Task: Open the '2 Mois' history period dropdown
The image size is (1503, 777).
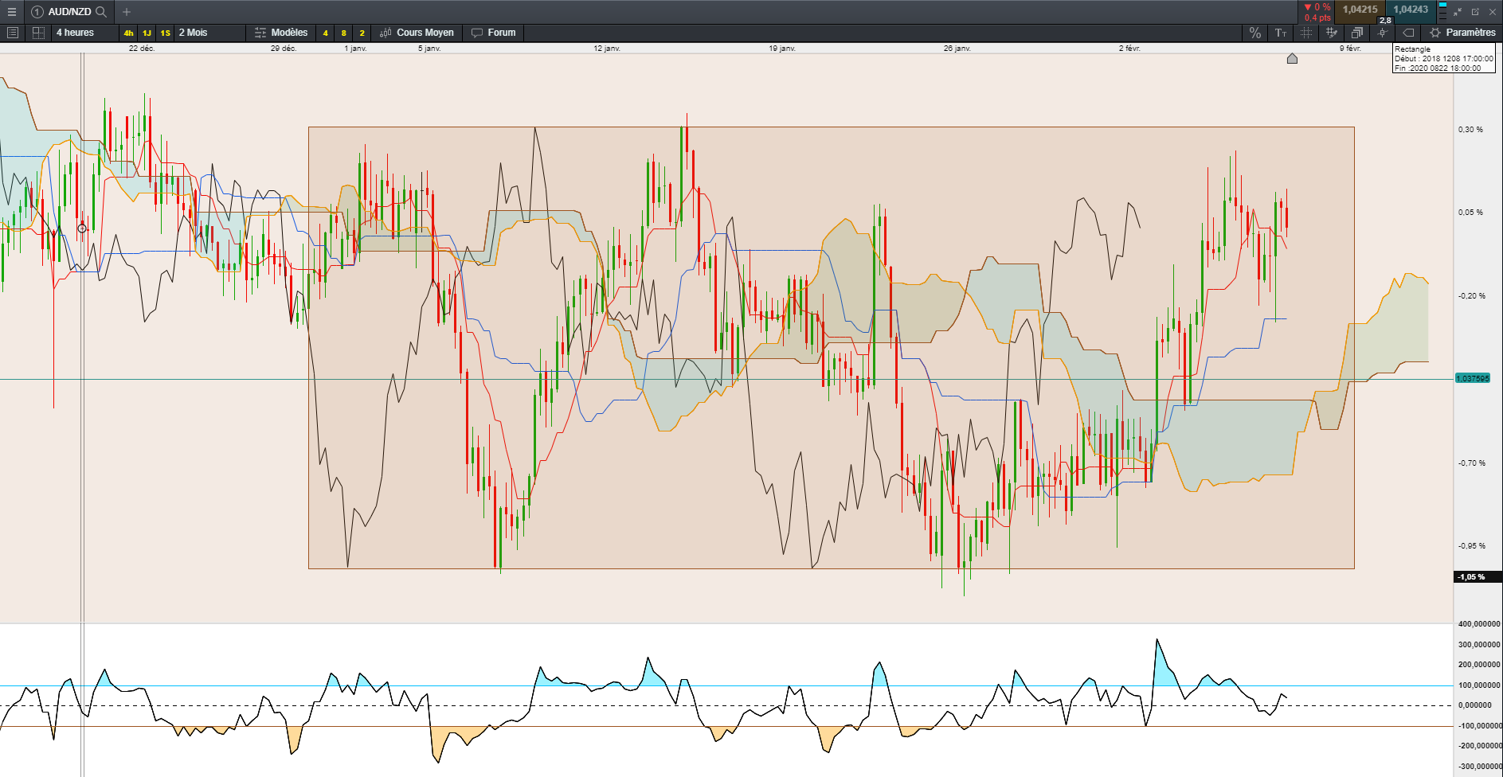Action: (x=210, y=33)
